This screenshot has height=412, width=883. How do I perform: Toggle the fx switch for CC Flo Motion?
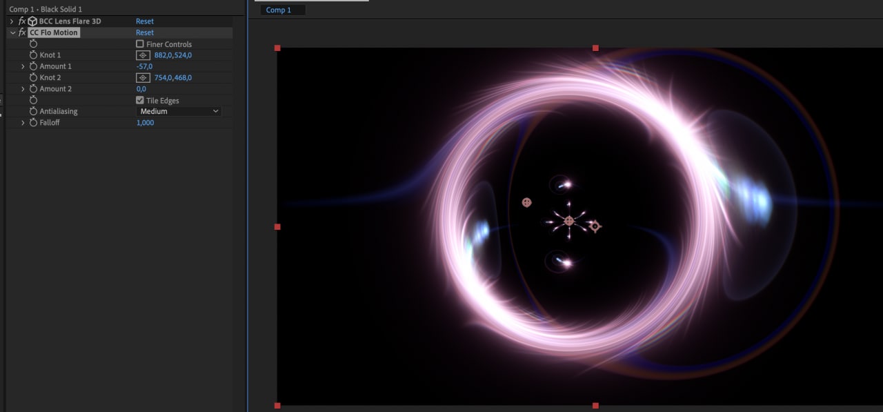click(x=22, y=32)
